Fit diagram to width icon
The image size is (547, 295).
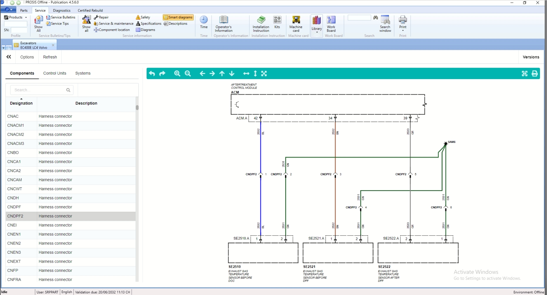(x=246, y=74)
